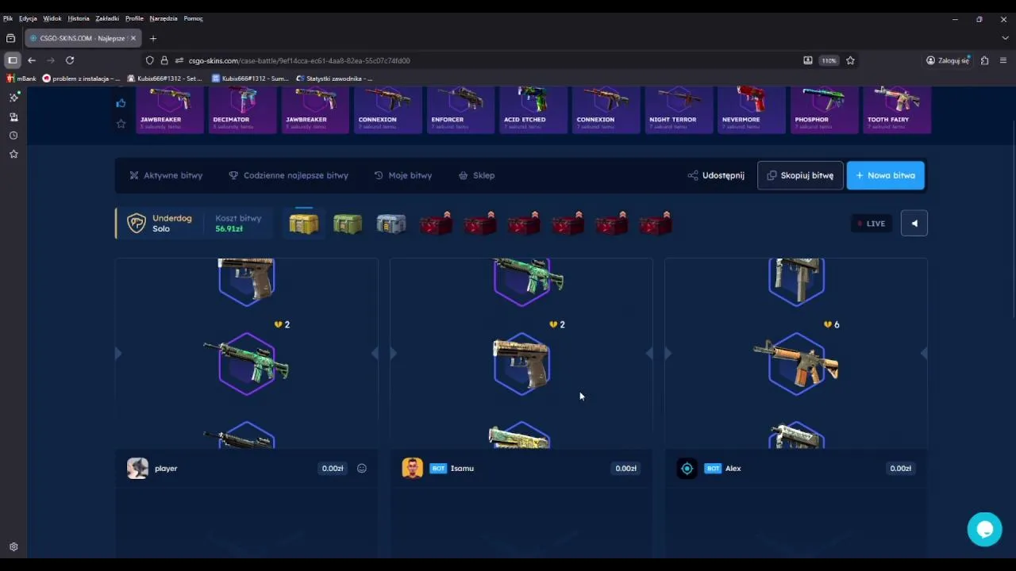Click the install app icon in address bar

pyautogui.click(x=807, y=60)
